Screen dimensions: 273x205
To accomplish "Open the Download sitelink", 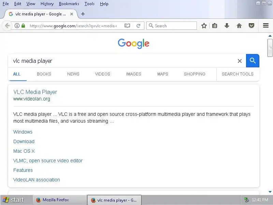I will [x=24, y=141].
